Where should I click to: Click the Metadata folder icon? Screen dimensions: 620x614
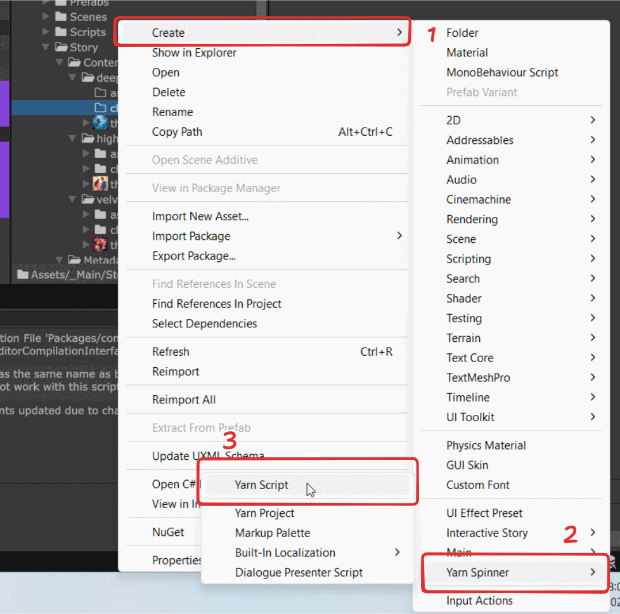tap(74, 259)
